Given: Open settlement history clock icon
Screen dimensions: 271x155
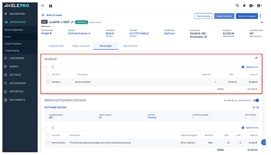Looking at the screenshot, I should point(258,107).
